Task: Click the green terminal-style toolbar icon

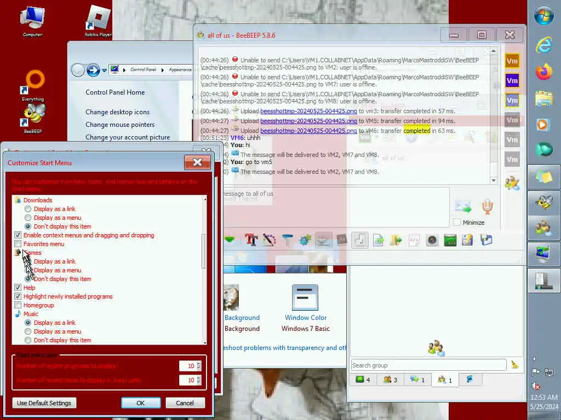Action: coord(450,240)
